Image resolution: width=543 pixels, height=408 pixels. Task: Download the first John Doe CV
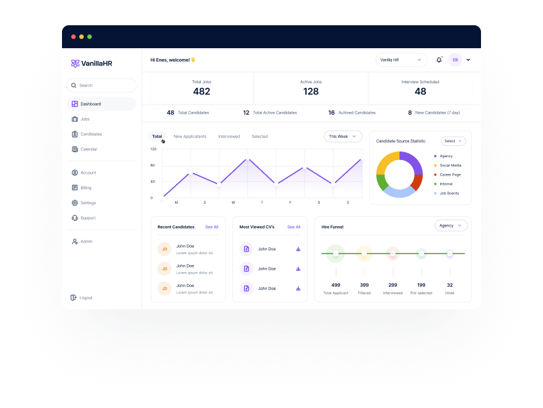[298, 249]
